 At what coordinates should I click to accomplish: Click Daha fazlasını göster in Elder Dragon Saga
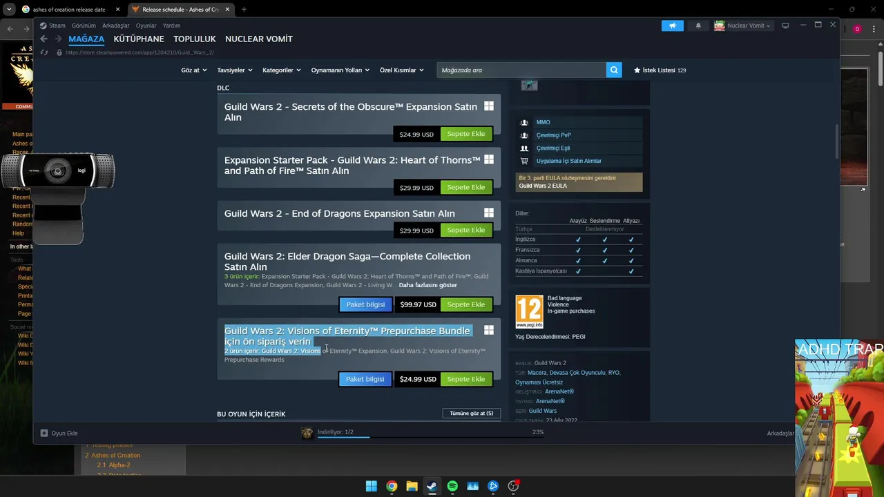pos(427,285)
